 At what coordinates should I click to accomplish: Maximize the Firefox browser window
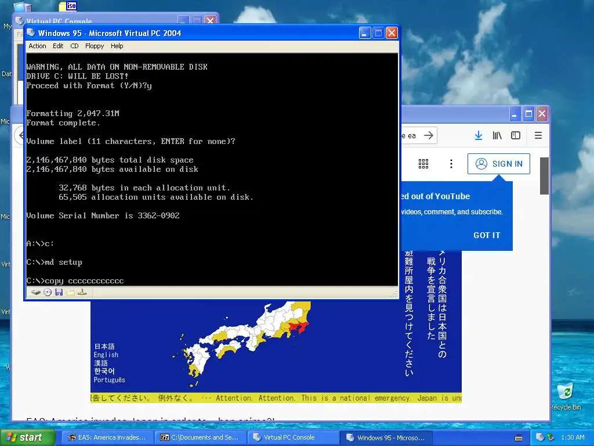tap(528, 114)
